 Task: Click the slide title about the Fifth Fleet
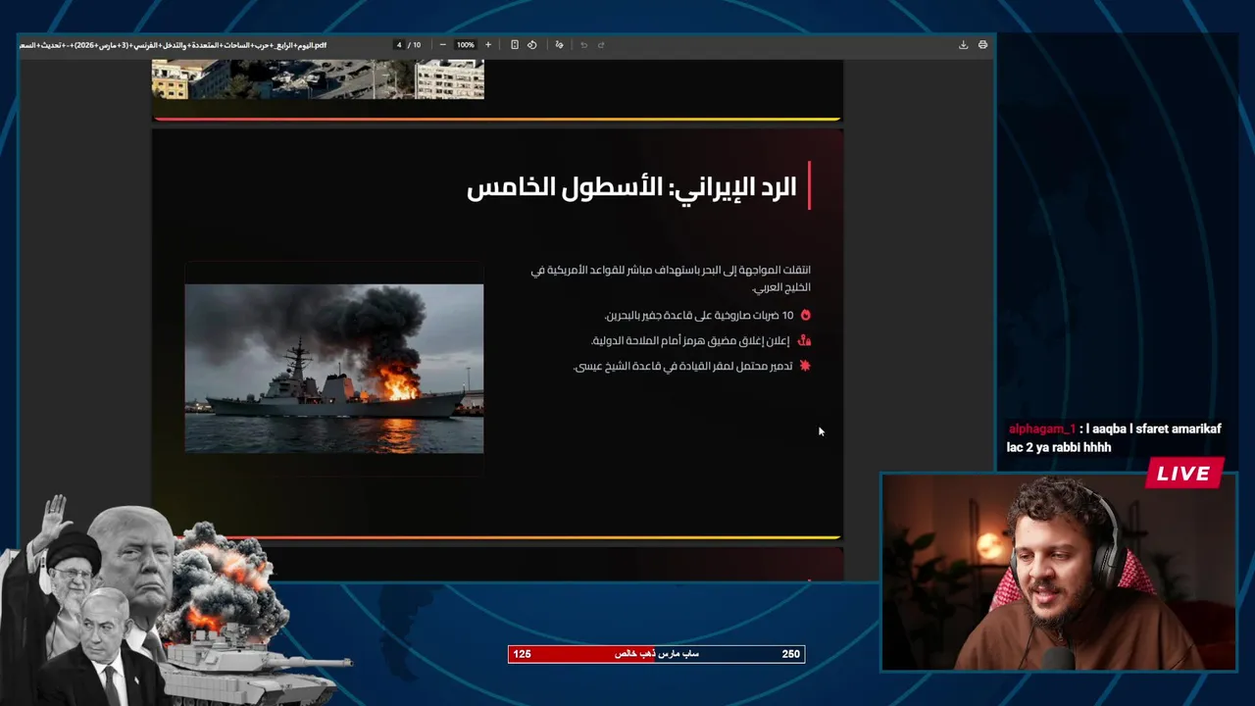click(x=631, y=187)
